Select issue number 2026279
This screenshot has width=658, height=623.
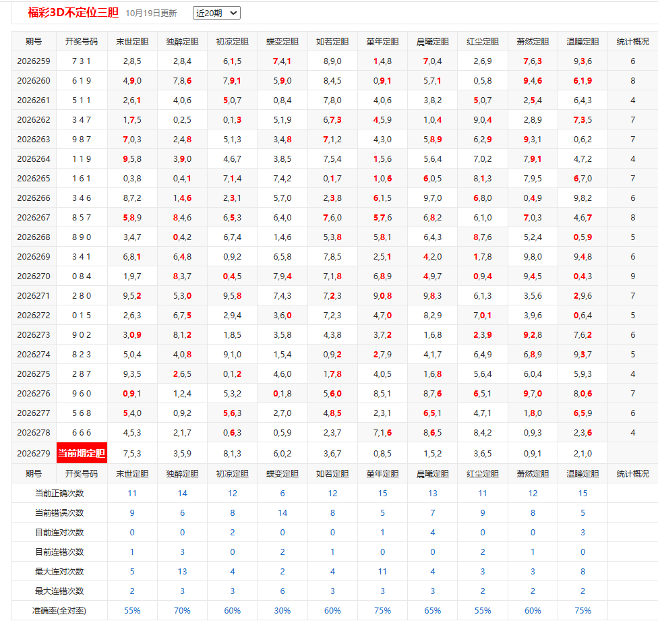point(34,453)
